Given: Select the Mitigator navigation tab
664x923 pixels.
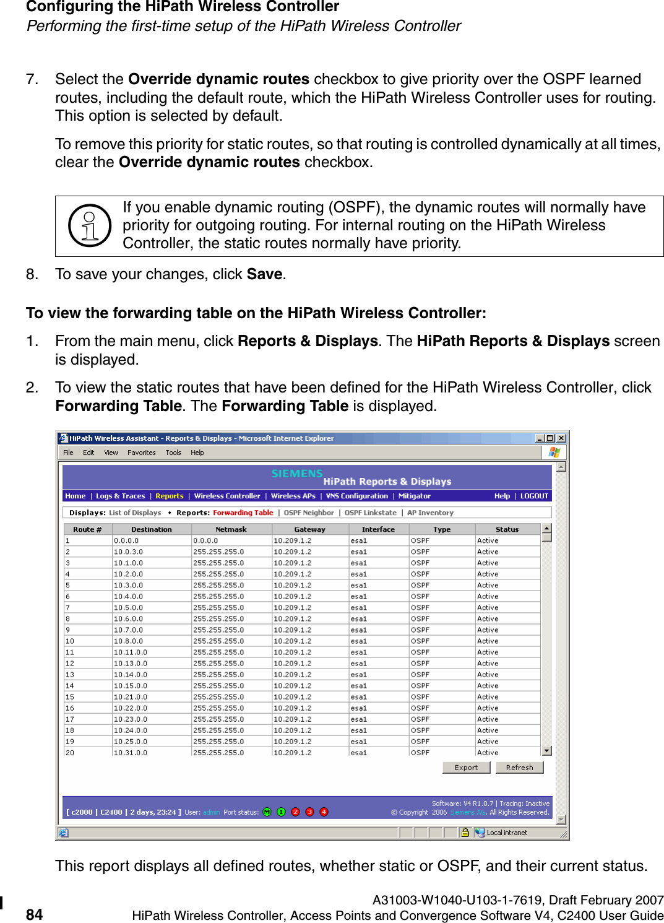Looking at the screenshot, I should (414, 496).
